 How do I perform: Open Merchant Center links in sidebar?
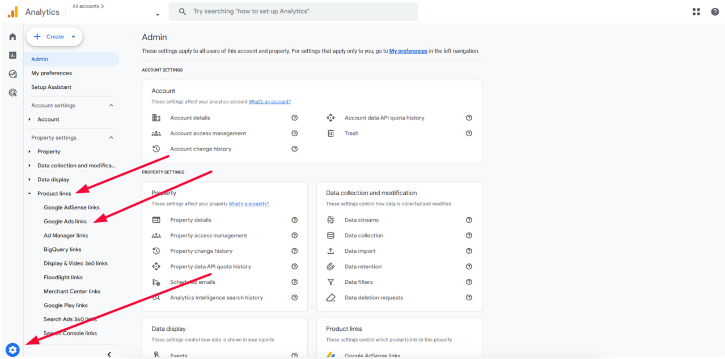pos(72,291)
